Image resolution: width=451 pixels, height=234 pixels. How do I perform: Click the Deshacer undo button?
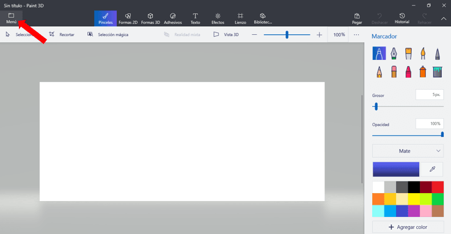point(380,18)
